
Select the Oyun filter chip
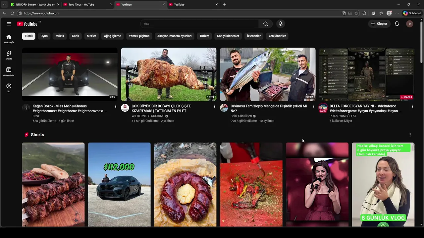pos(44,36)
